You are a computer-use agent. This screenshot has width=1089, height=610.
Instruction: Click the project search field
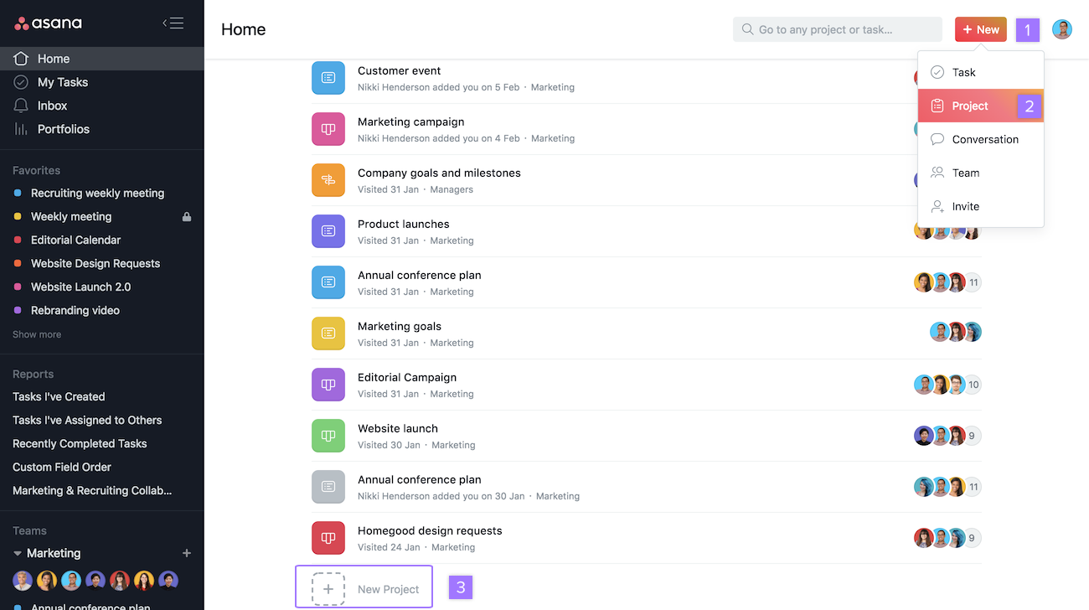click(x=837, y=28)
